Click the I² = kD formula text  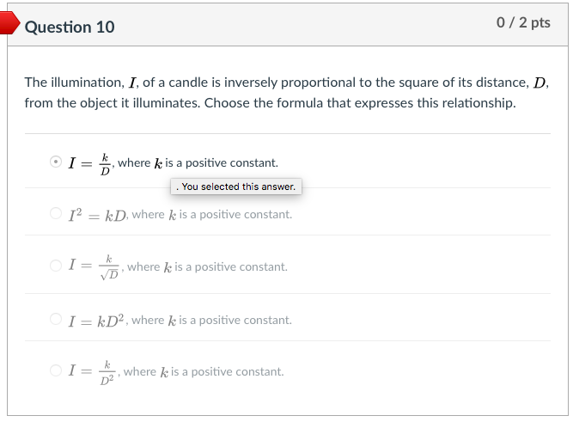tap(98, 214)
